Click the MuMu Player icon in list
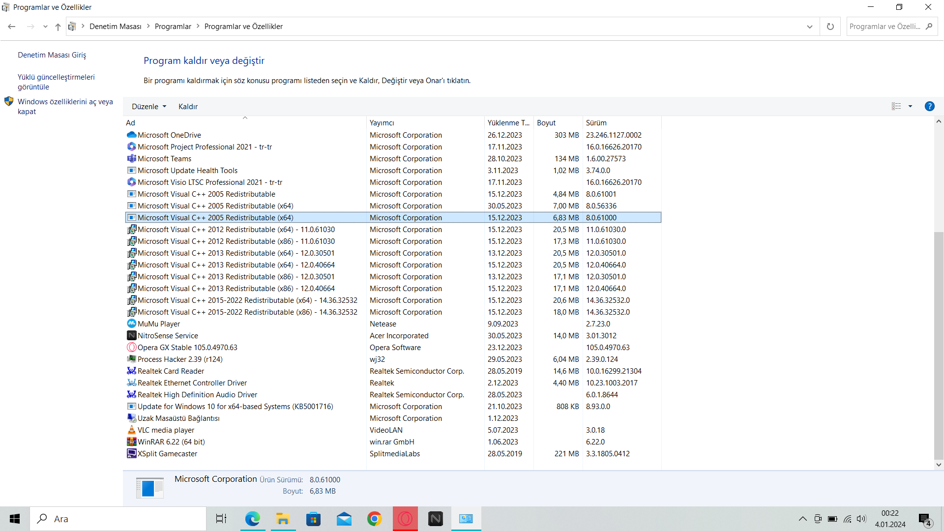Image resolution: width=944 pixels, height=531 pixels. (131, 324)
